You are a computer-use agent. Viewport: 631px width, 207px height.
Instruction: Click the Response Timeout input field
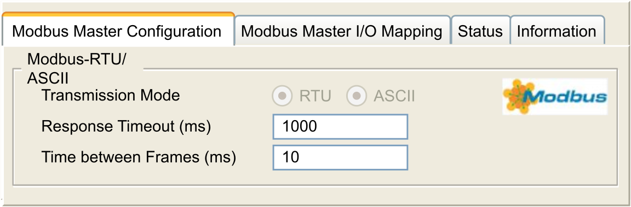click(x=341, y=127)
